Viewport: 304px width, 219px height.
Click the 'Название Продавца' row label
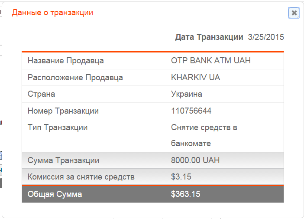[65, 61]
